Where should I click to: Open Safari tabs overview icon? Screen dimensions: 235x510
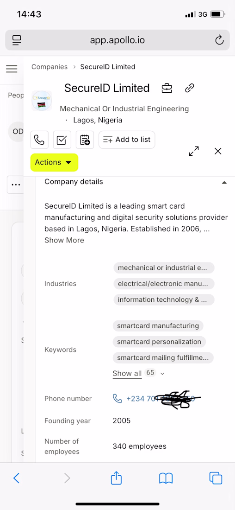pos(216,478)
